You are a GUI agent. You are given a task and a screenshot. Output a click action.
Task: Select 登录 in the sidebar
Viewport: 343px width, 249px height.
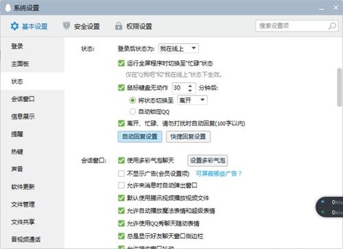point(32,46)
